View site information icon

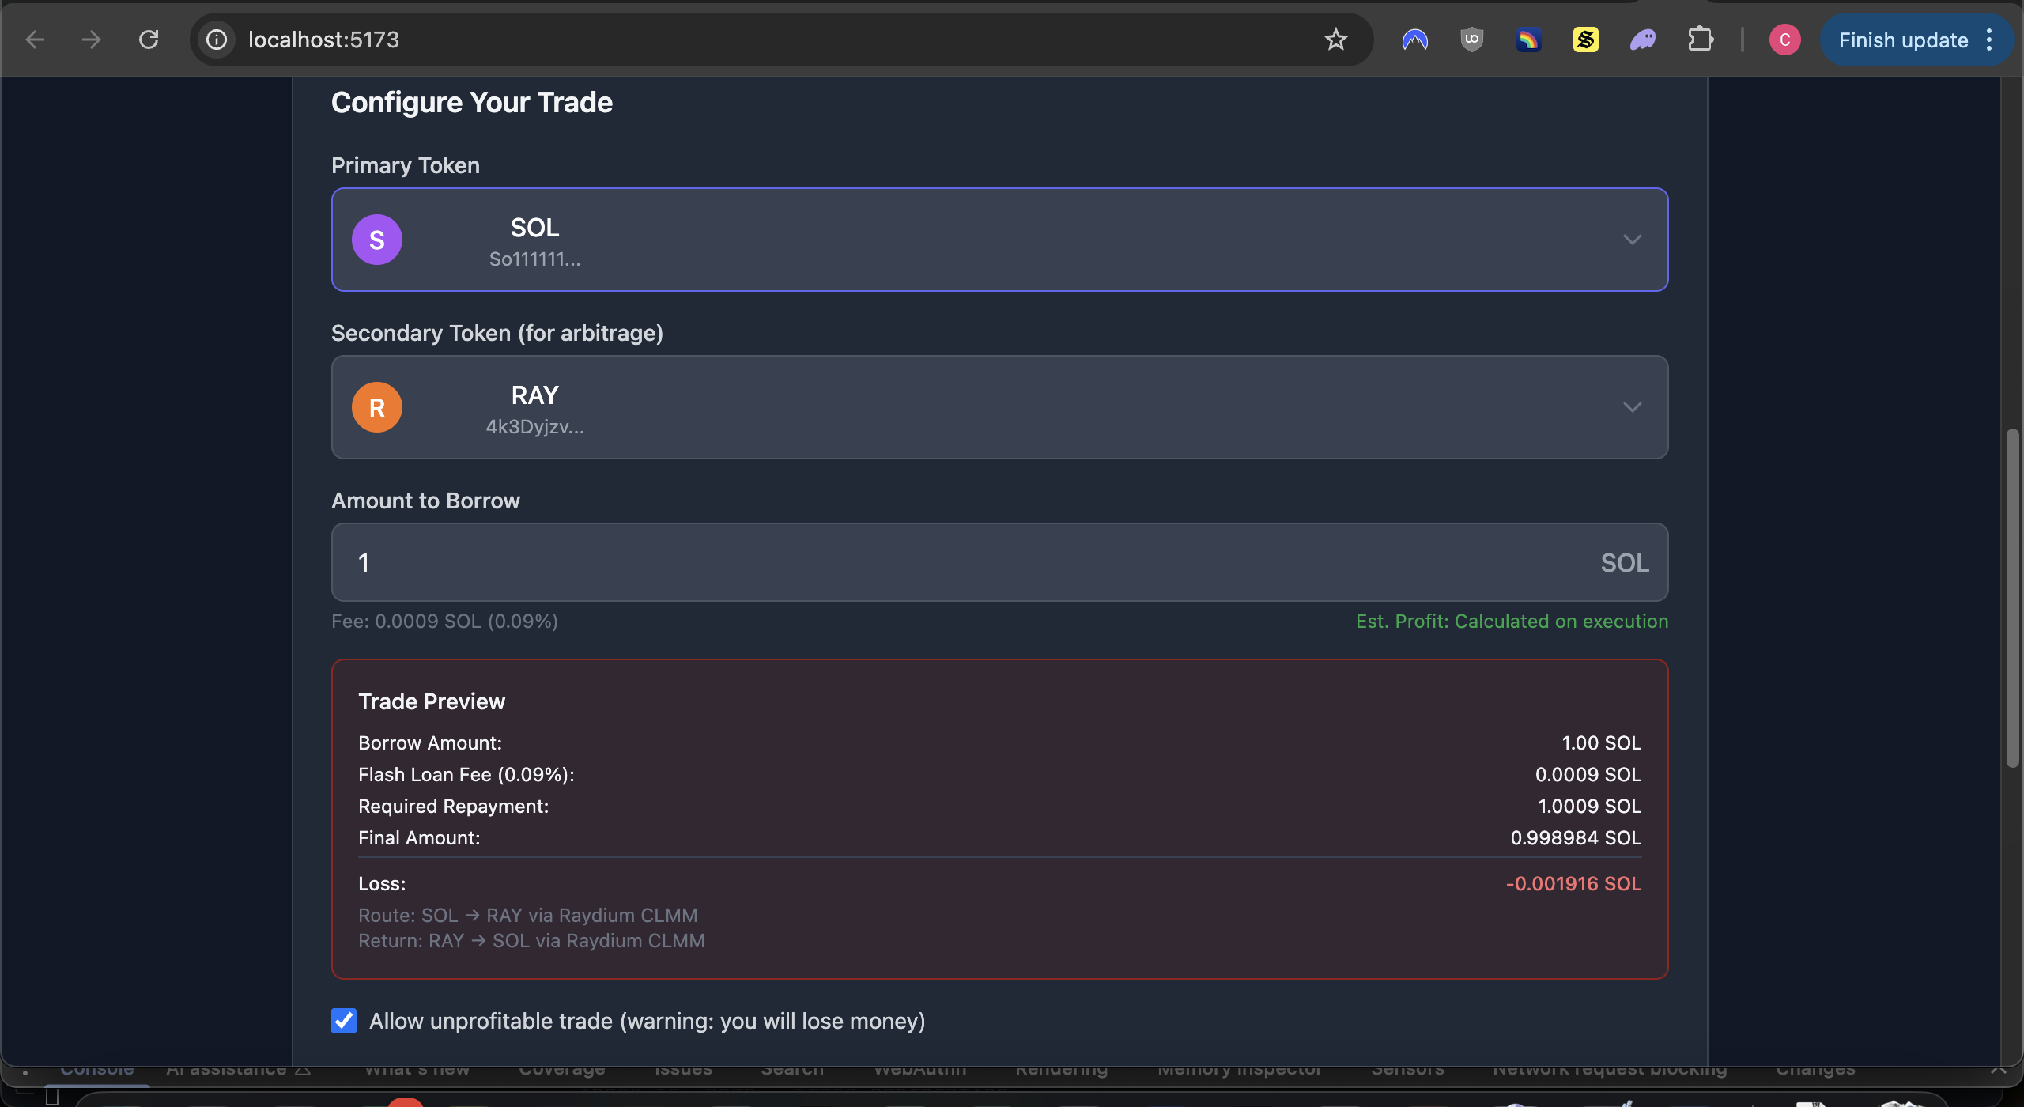coord(217,40)
